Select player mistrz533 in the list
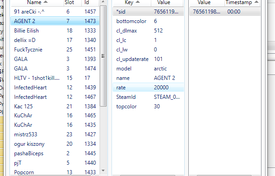 click(55, 134)
